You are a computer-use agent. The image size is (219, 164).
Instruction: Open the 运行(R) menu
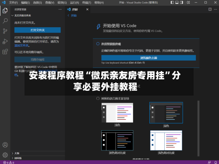(74, 3)
